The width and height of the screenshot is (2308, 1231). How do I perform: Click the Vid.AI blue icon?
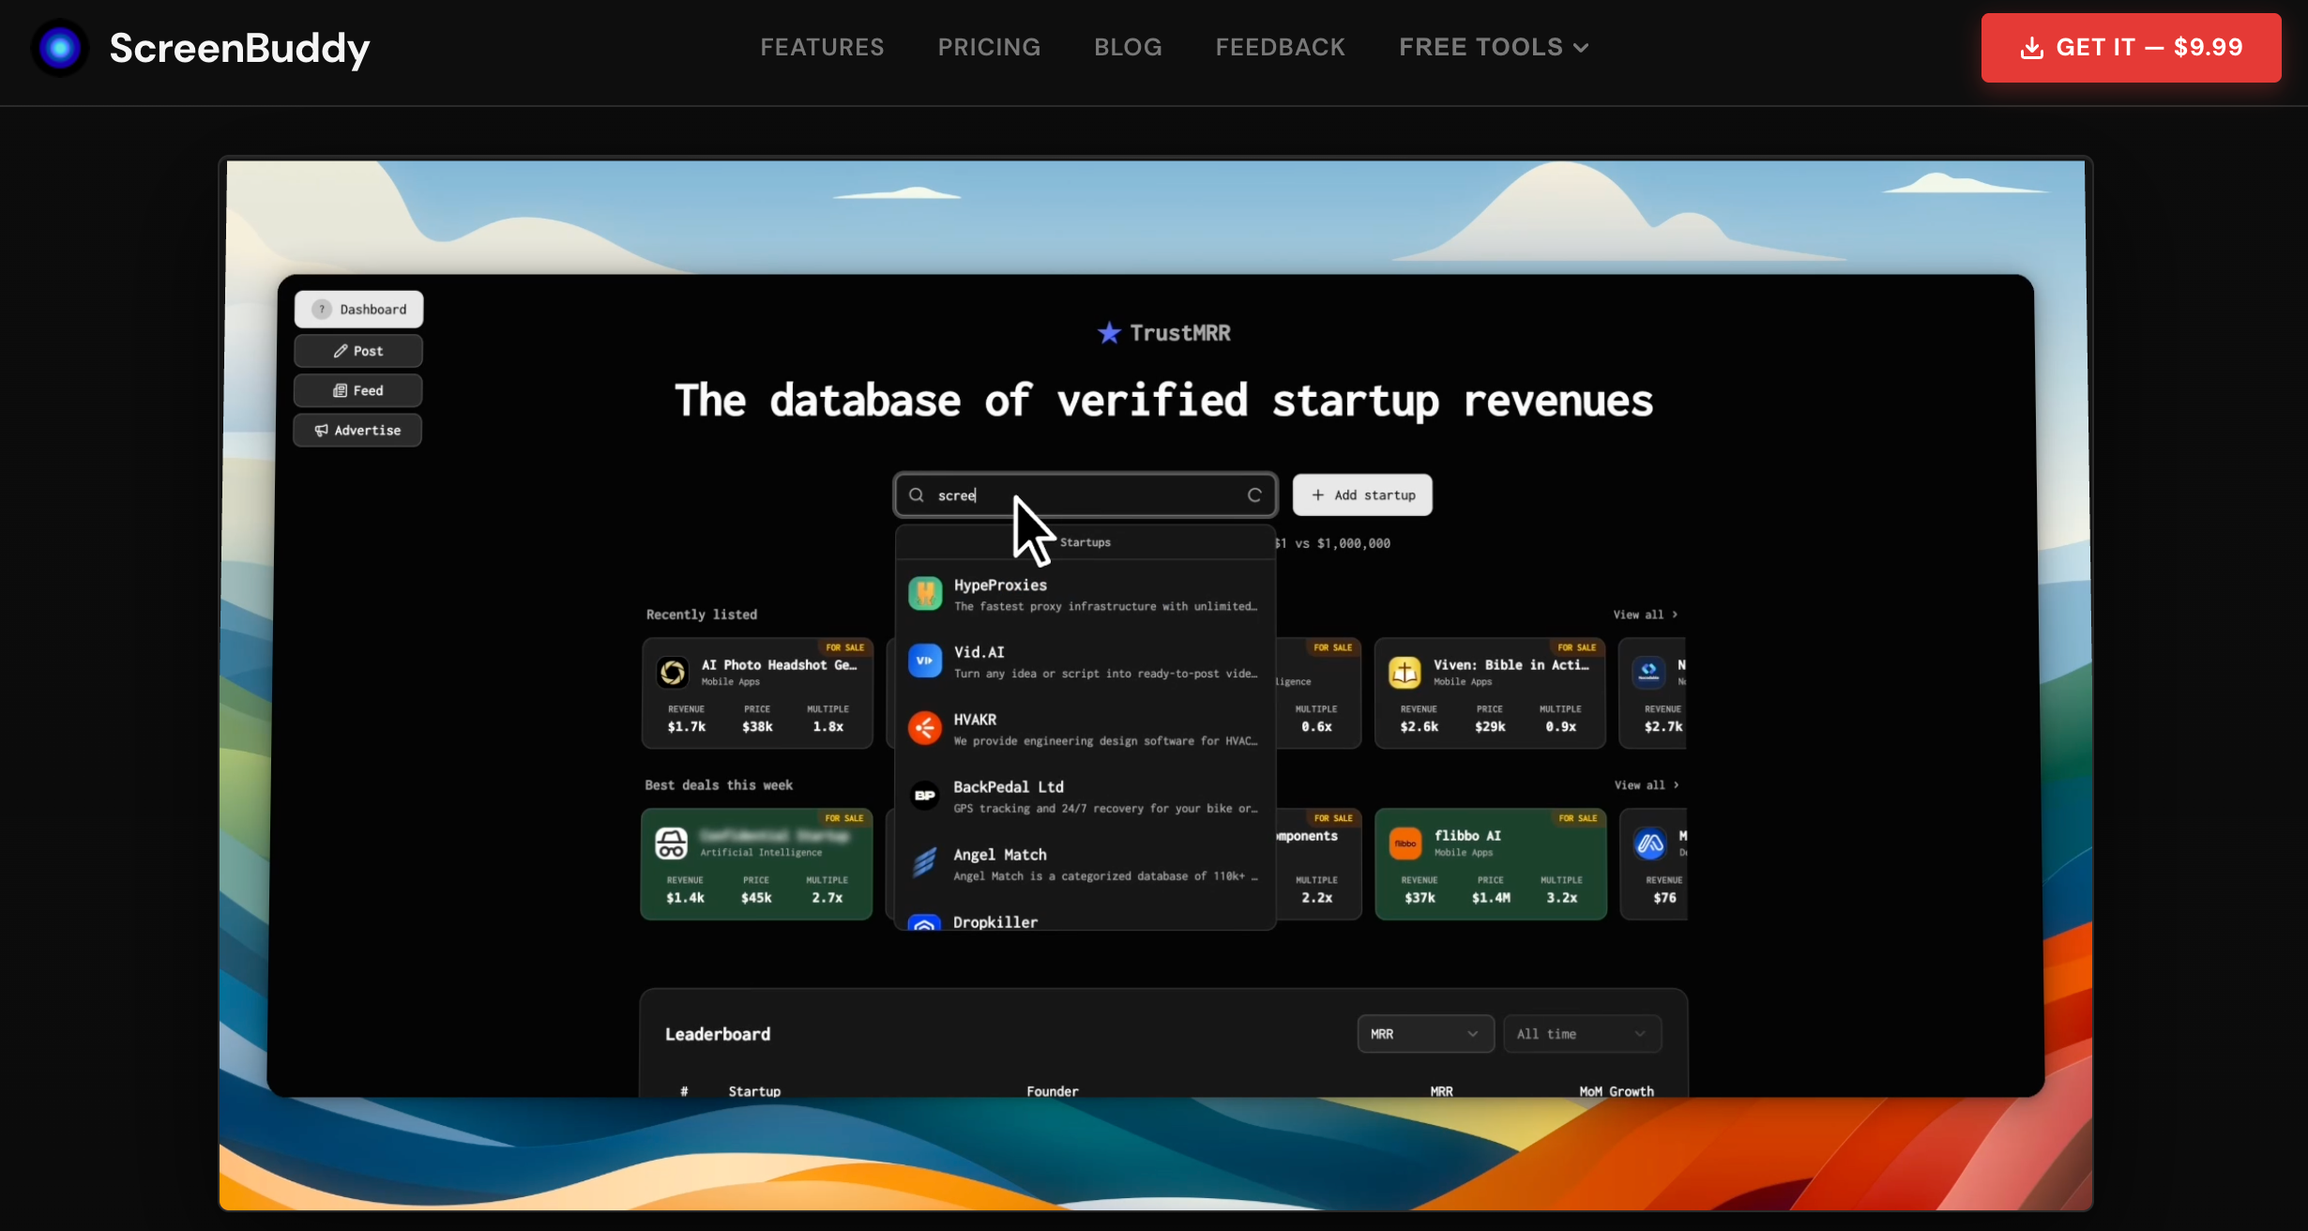(925, 661)
